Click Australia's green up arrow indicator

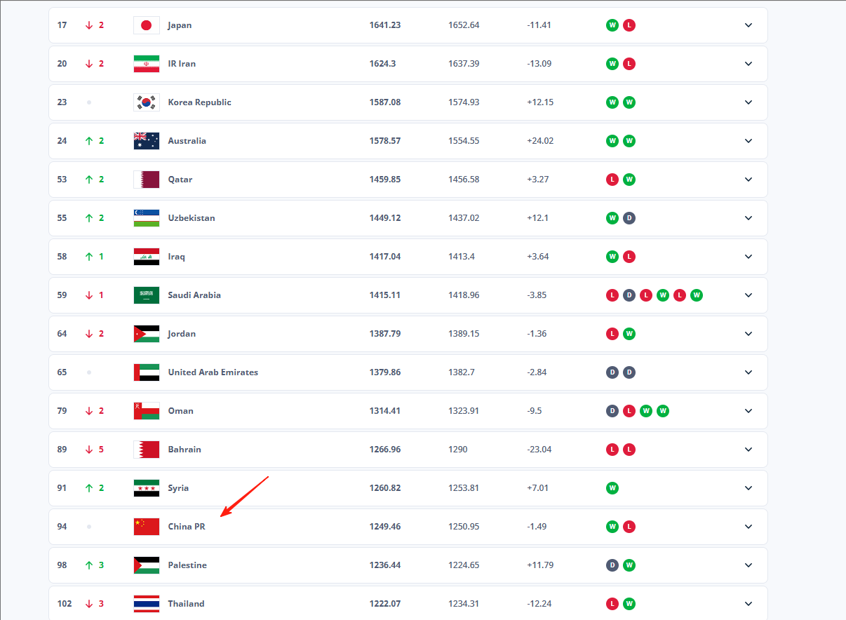pyautogui.click(x=89, y=141)
